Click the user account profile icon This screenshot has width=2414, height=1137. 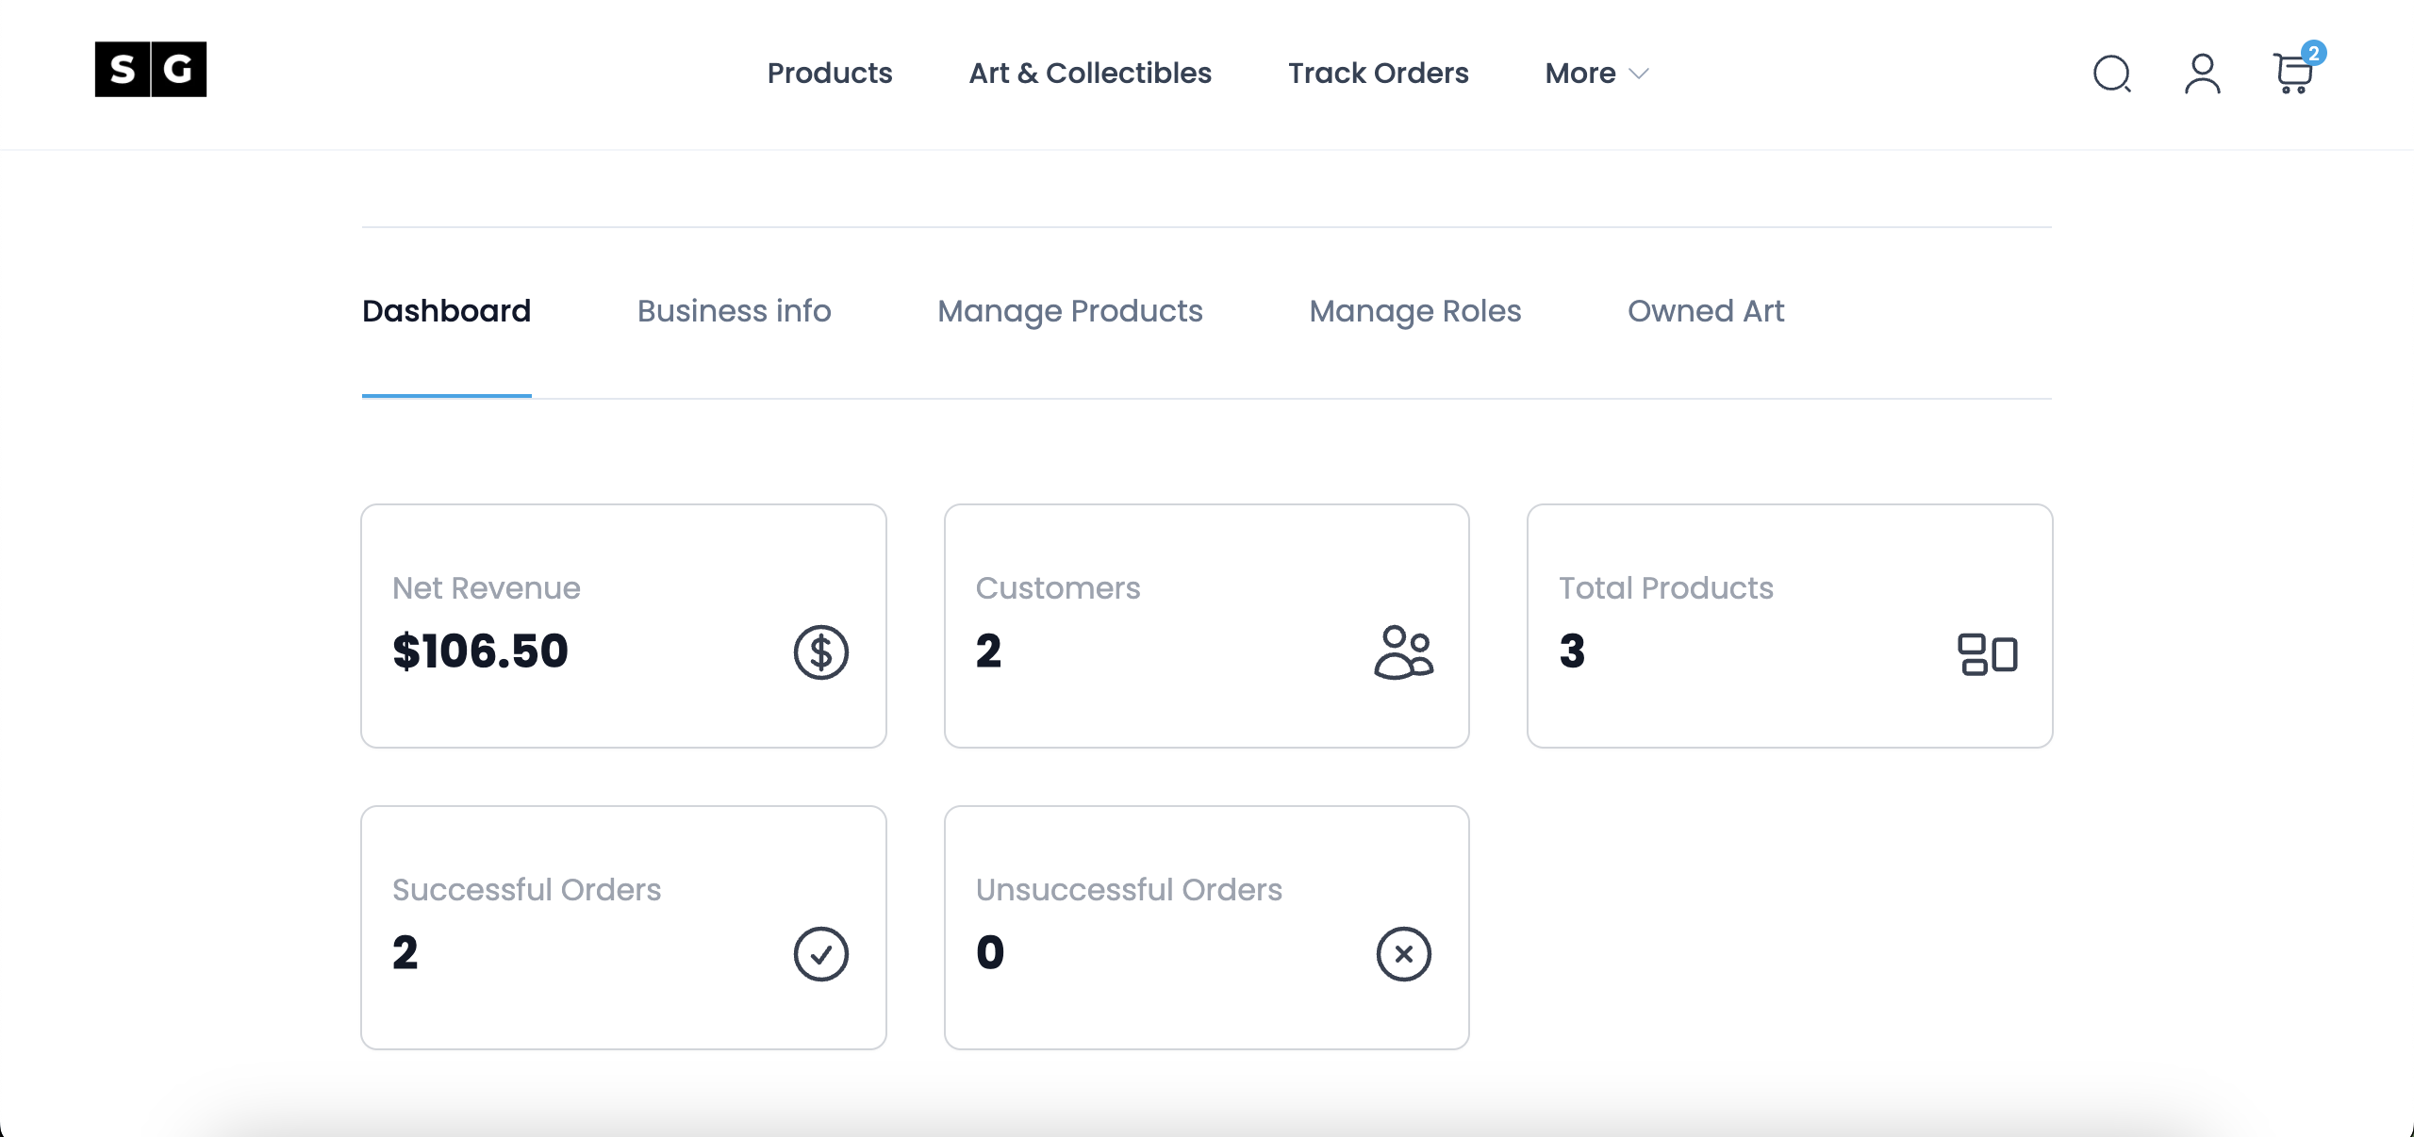click(2202, 74)
